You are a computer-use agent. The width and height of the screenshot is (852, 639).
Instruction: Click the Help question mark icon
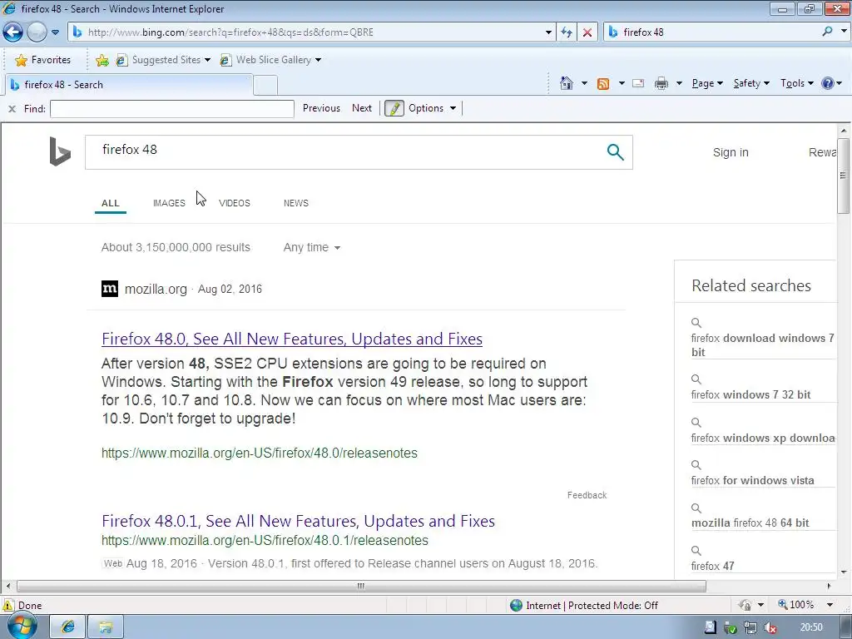click(x=828, y=83)
